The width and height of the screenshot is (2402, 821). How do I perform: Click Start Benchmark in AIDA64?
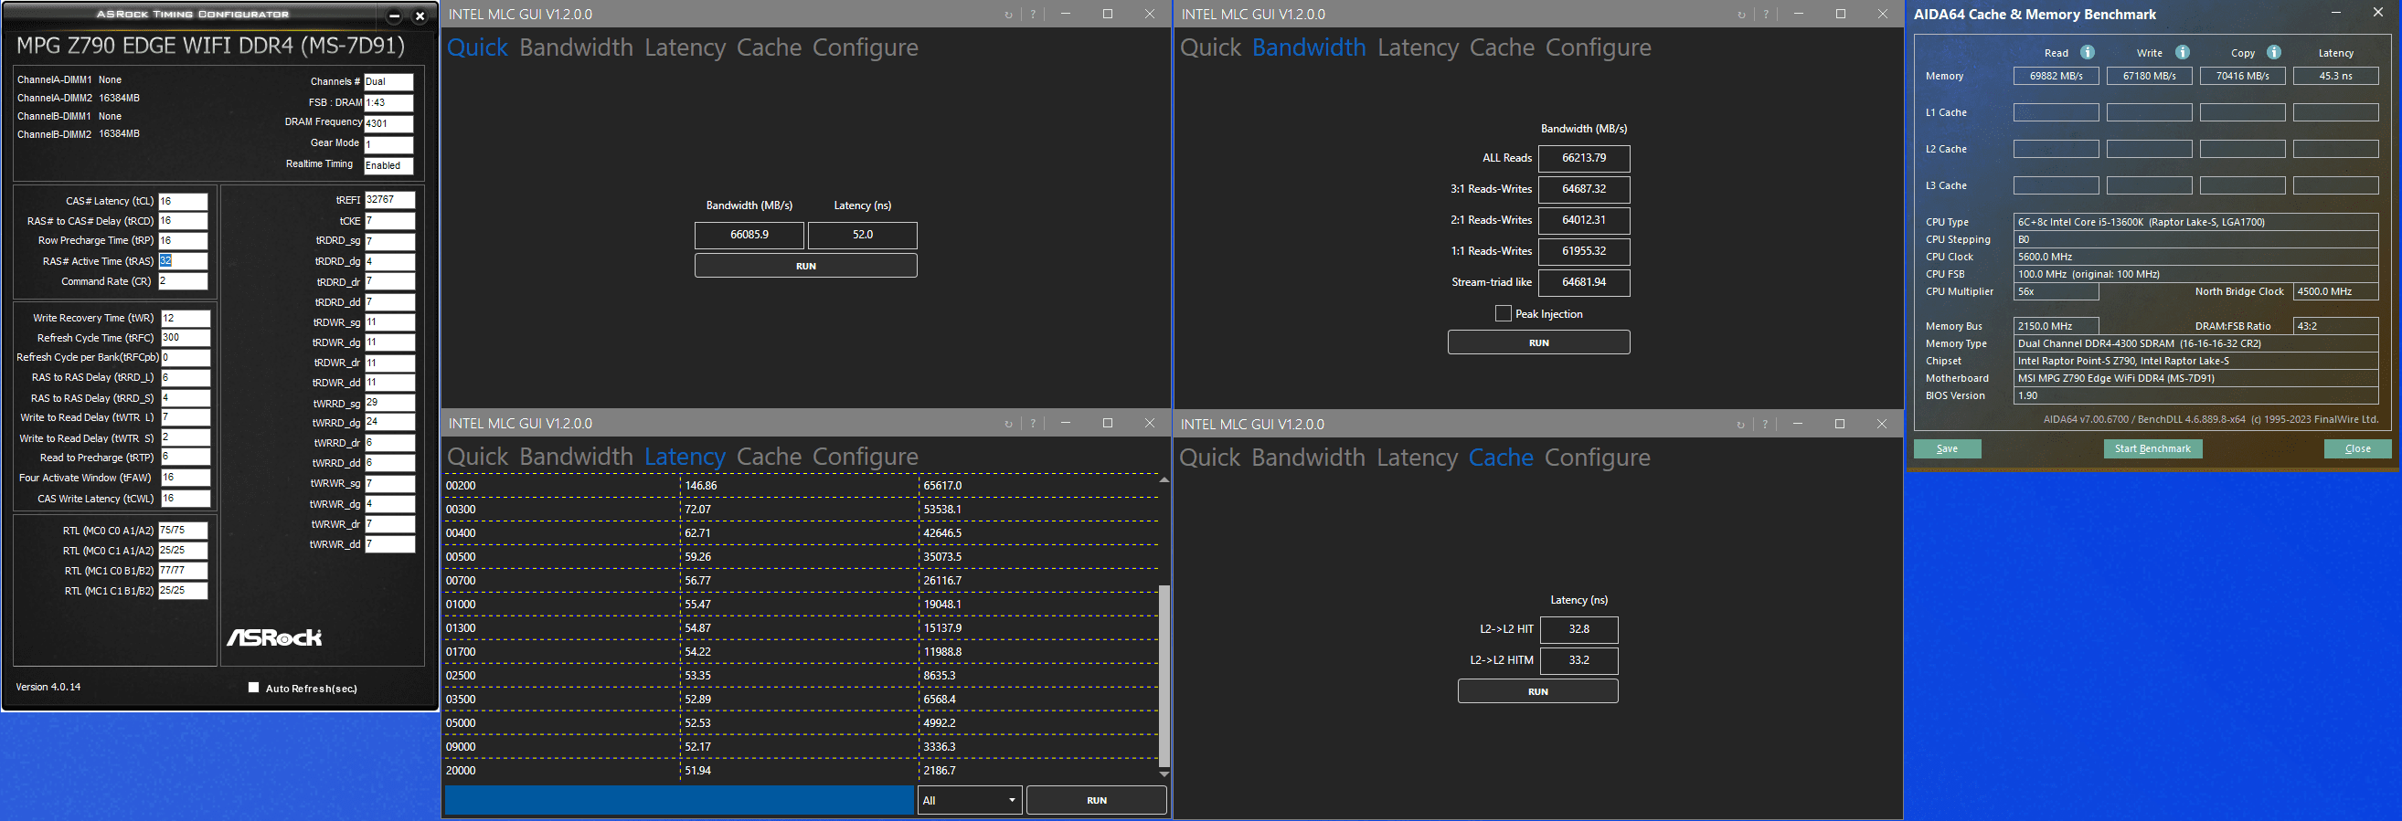click(x=2152, y=449)
